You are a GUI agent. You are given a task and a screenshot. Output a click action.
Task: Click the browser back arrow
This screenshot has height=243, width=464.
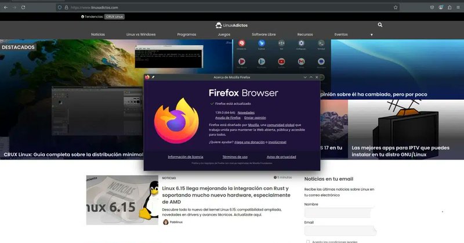(6, 8)
